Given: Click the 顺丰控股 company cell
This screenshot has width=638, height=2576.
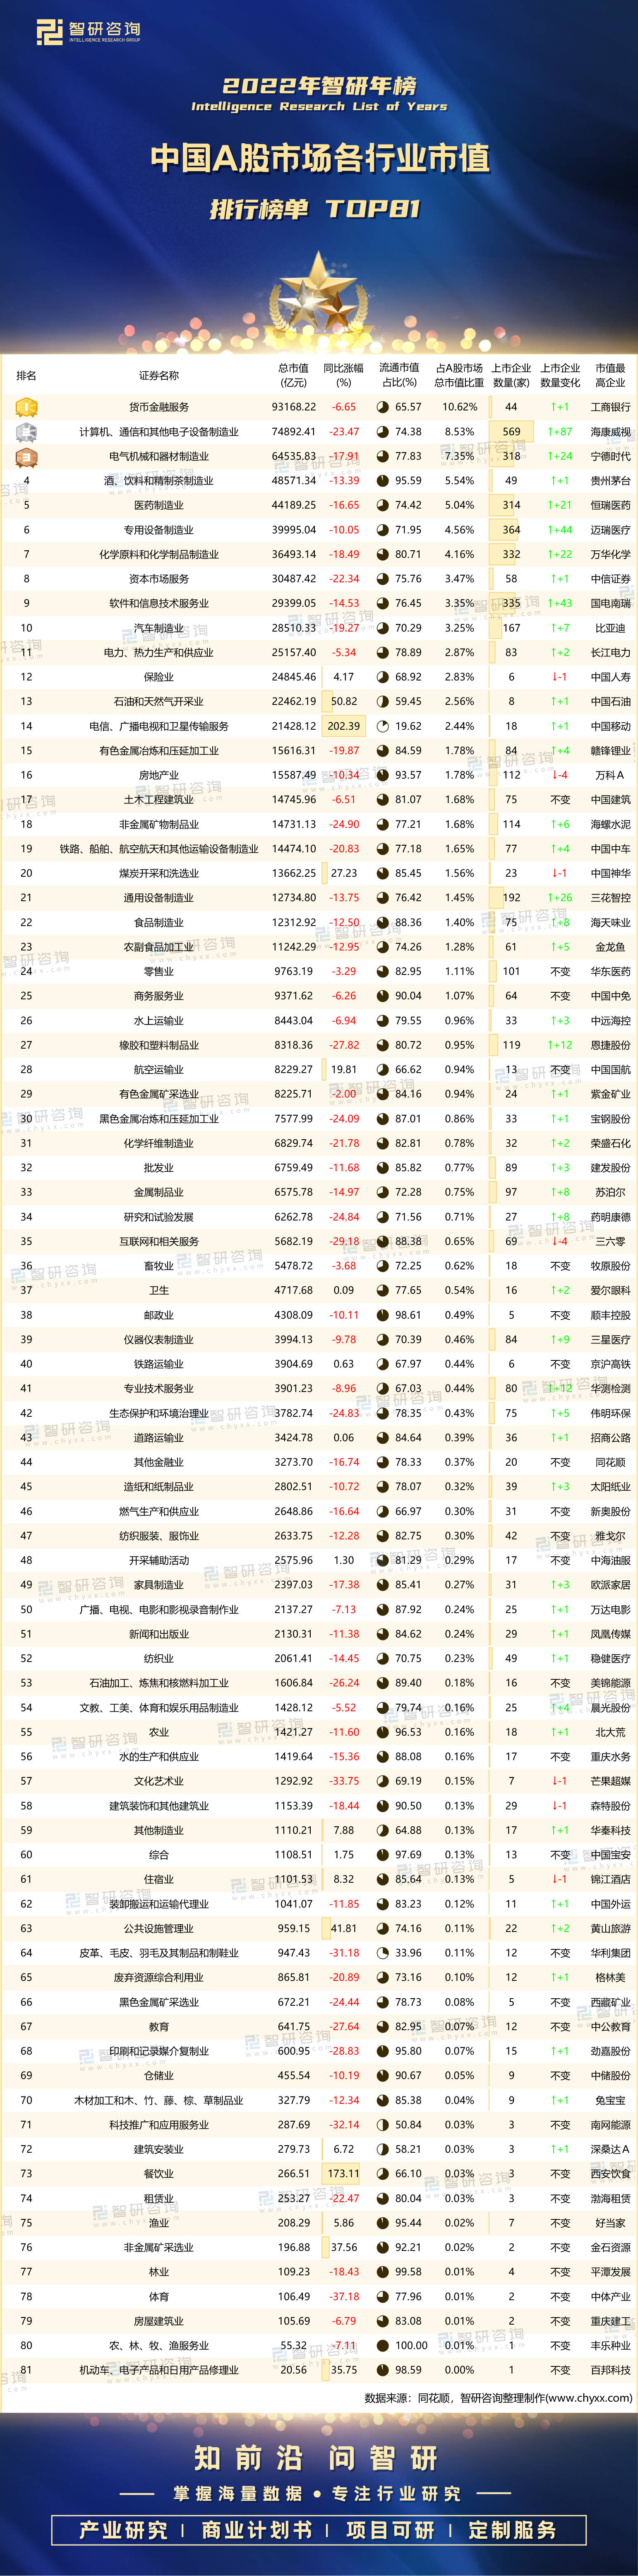Looking at the screenshot, I should point(610,1315).
